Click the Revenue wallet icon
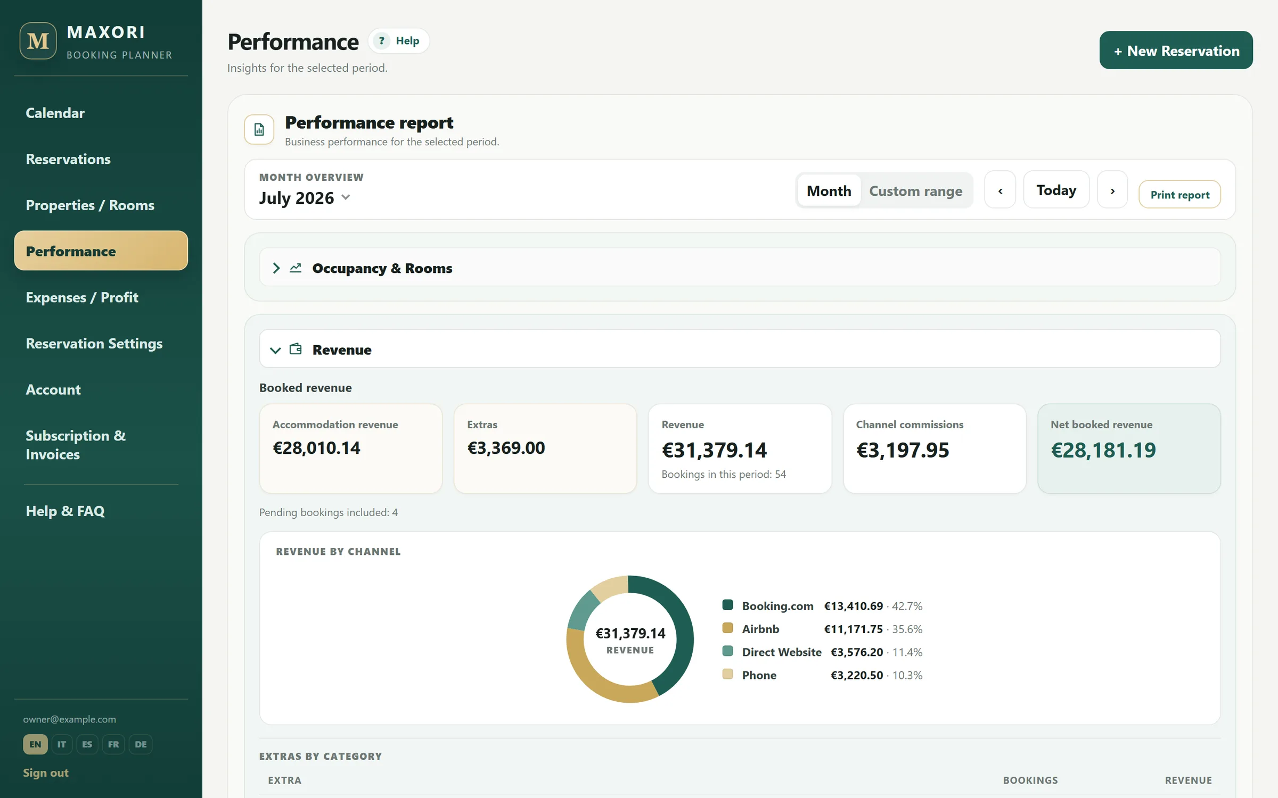 click(296, 349)
